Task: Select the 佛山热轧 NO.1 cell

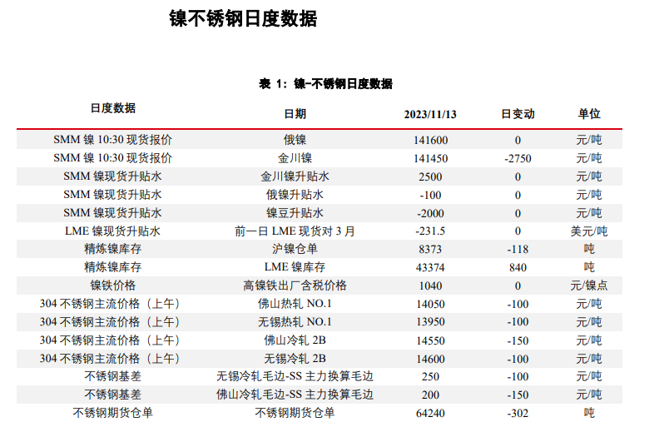Action: pos(295,304)
